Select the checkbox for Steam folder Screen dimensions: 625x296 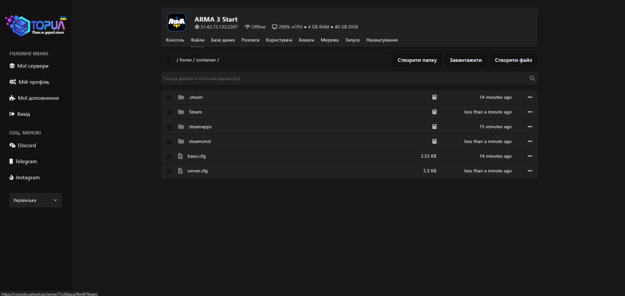[169, 112]
